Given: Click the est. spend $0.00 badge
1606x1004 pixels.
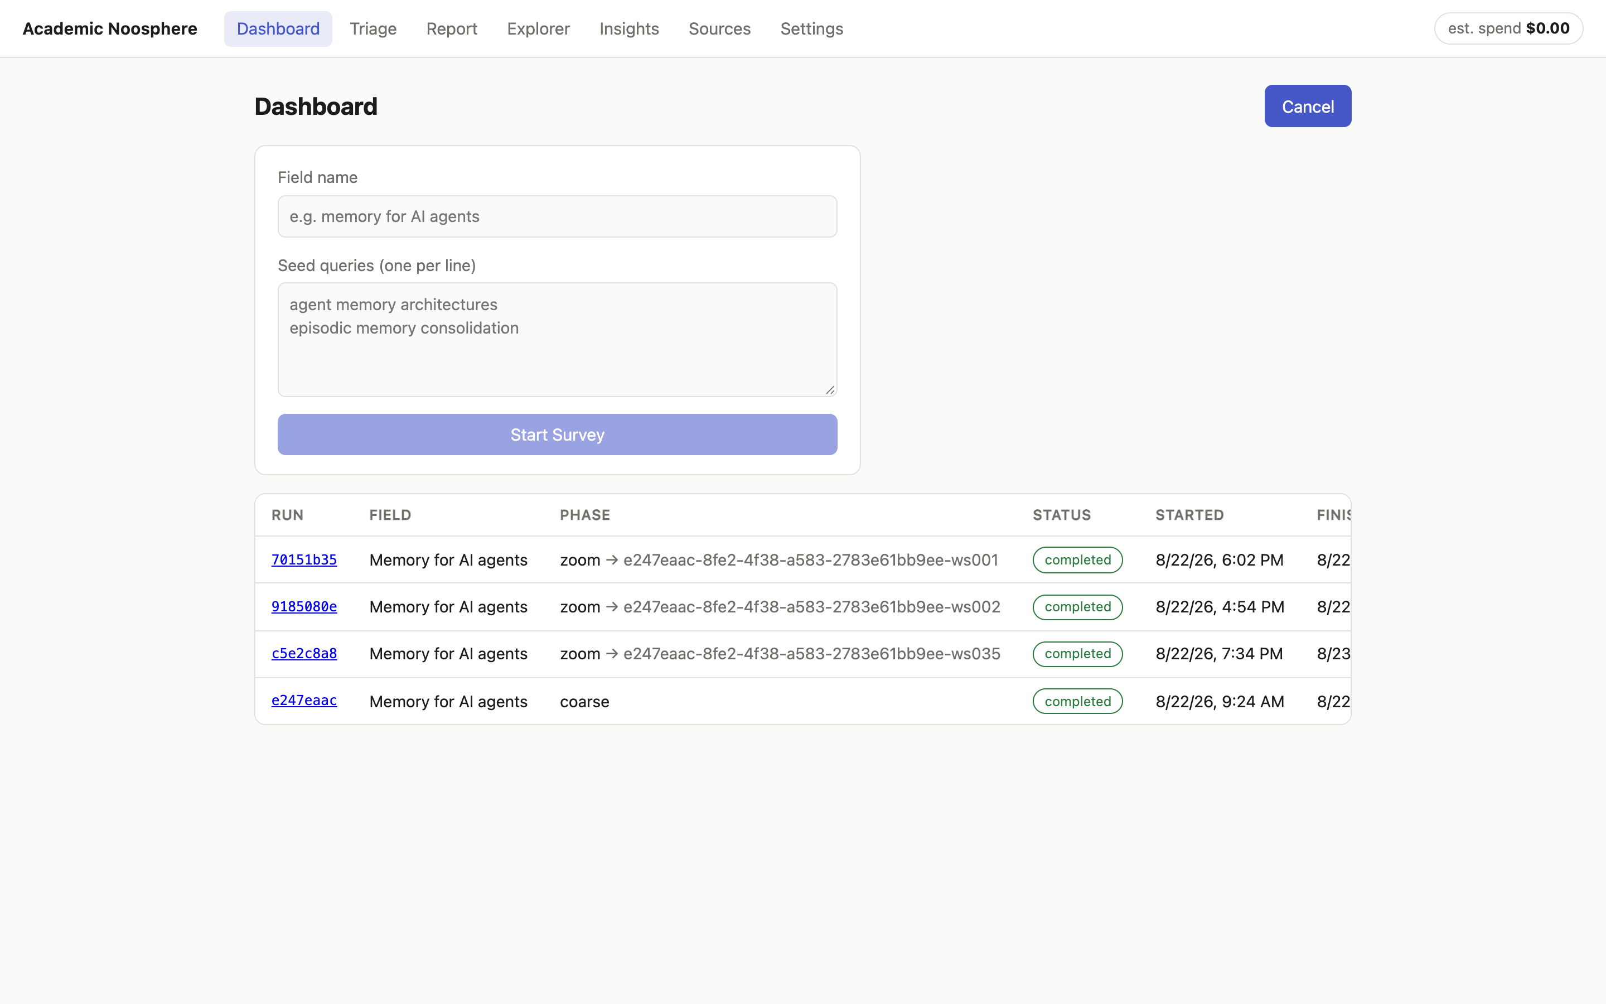Looking at the screenshot, I should point(1508,28).
